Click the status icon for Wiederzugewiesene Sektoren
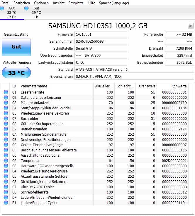Image resolution: width=195 pixels, height=216 pixels. 6,113
